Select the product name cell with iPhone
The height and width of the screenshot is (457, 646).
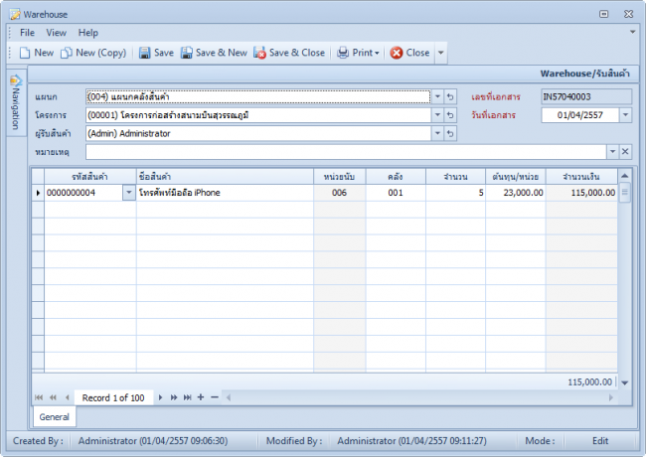click(225, 193)
